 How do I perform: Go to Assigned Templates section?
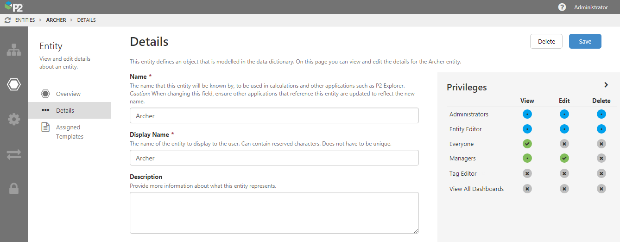click(x=68, y=132)
